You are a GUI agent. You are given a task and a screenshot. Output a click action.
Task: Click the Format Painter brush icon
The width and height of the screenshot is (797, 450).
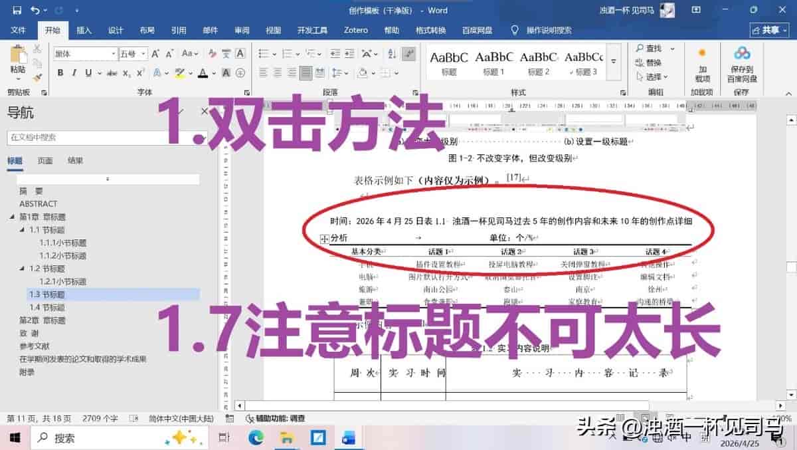click(x=37, y=76)
